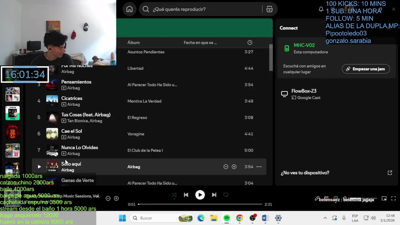Image resolution: width=400 pixels, height=225 pixels.
Task: Expand hidden system tray icons chevron
Action: [325, 218]
